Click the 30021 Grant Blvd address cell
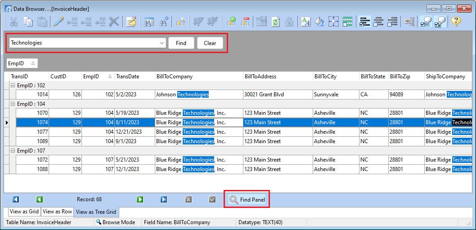Screen dimensions: 476x230 tap(278, 95)
